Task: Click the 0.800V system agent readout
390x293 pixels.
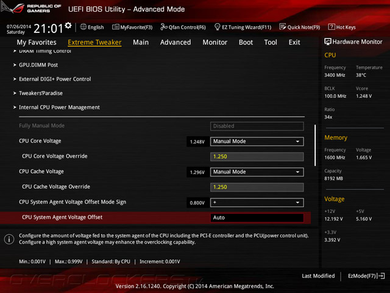Action: (197, 203)
